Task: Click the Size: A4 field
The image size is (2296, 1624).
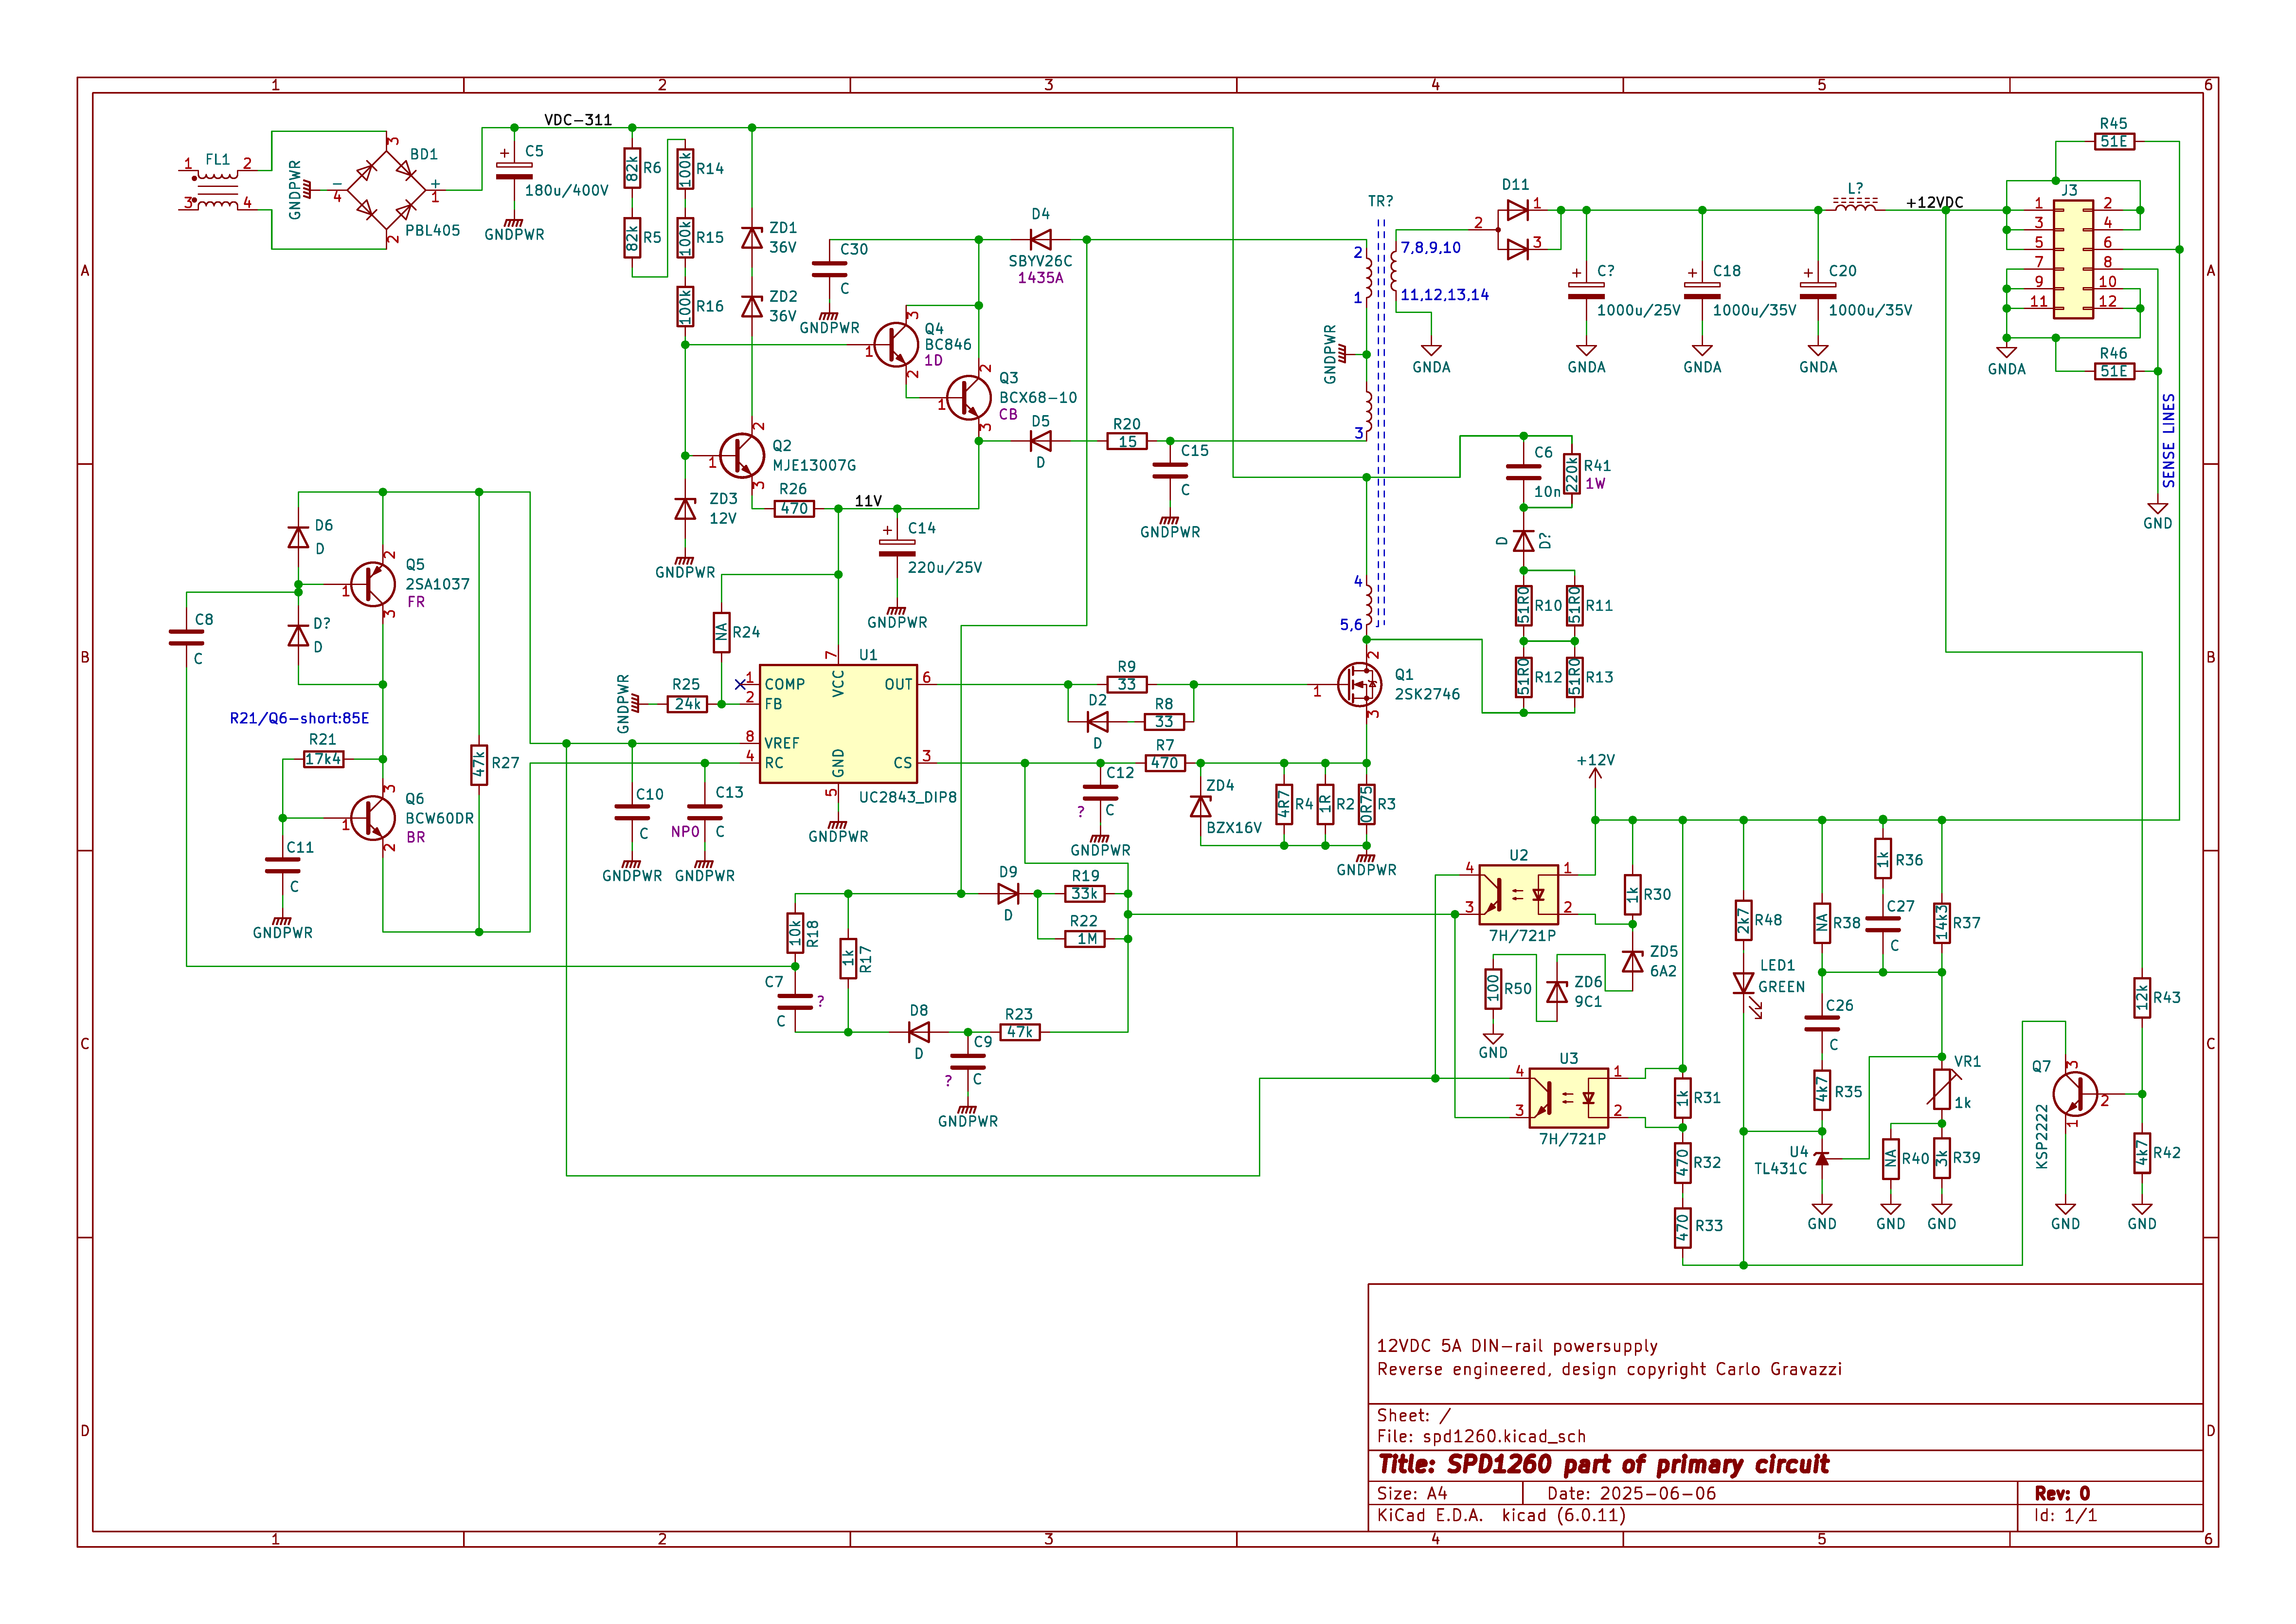Action: (1412, 1494)
